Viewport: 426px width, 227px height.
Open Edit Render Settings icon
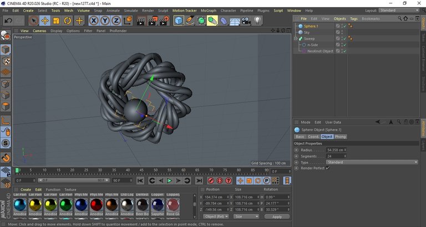(x=164, y=20)
